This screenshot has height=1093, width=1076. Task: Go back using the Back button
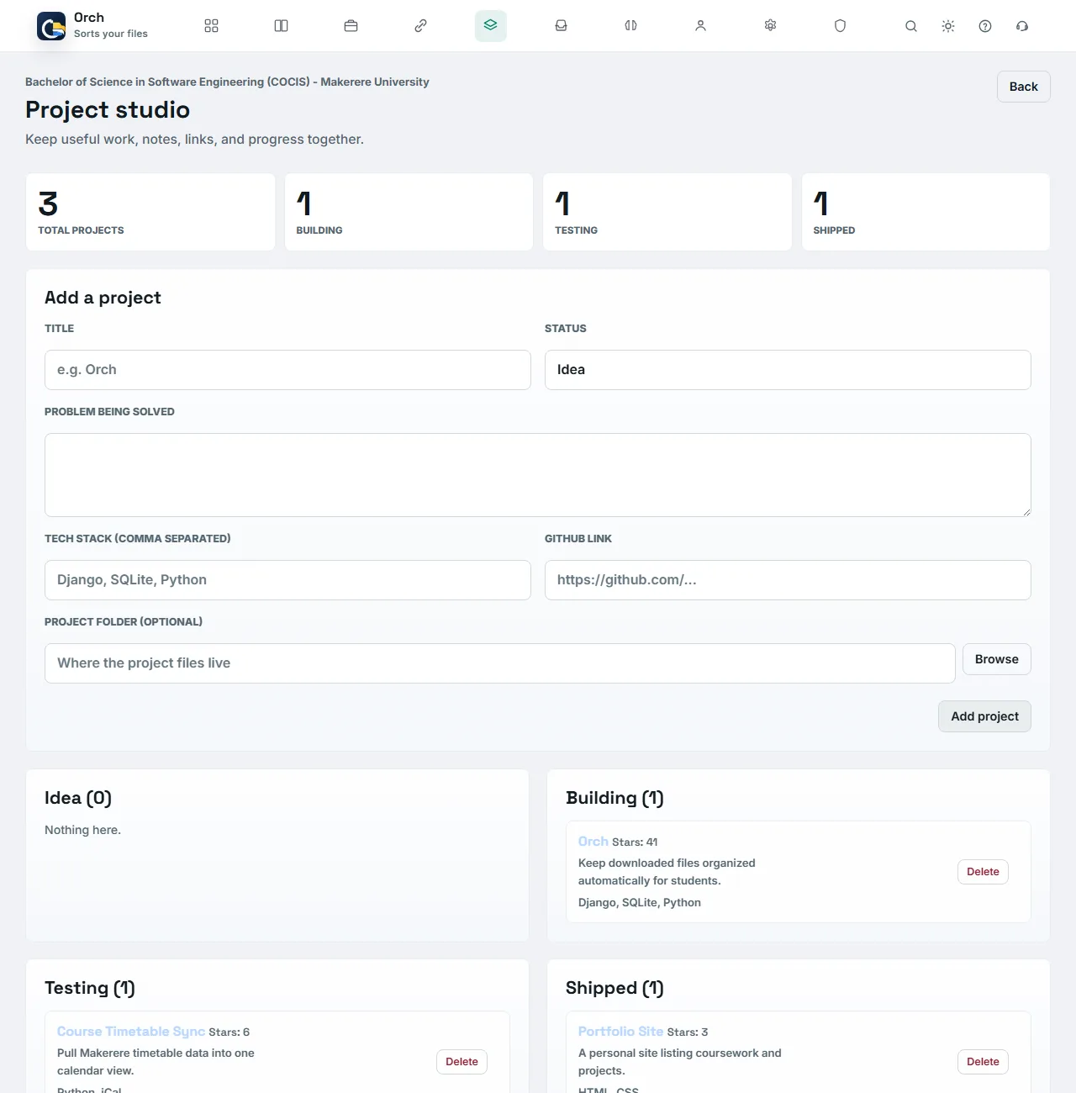click(x=1023, y=87)
